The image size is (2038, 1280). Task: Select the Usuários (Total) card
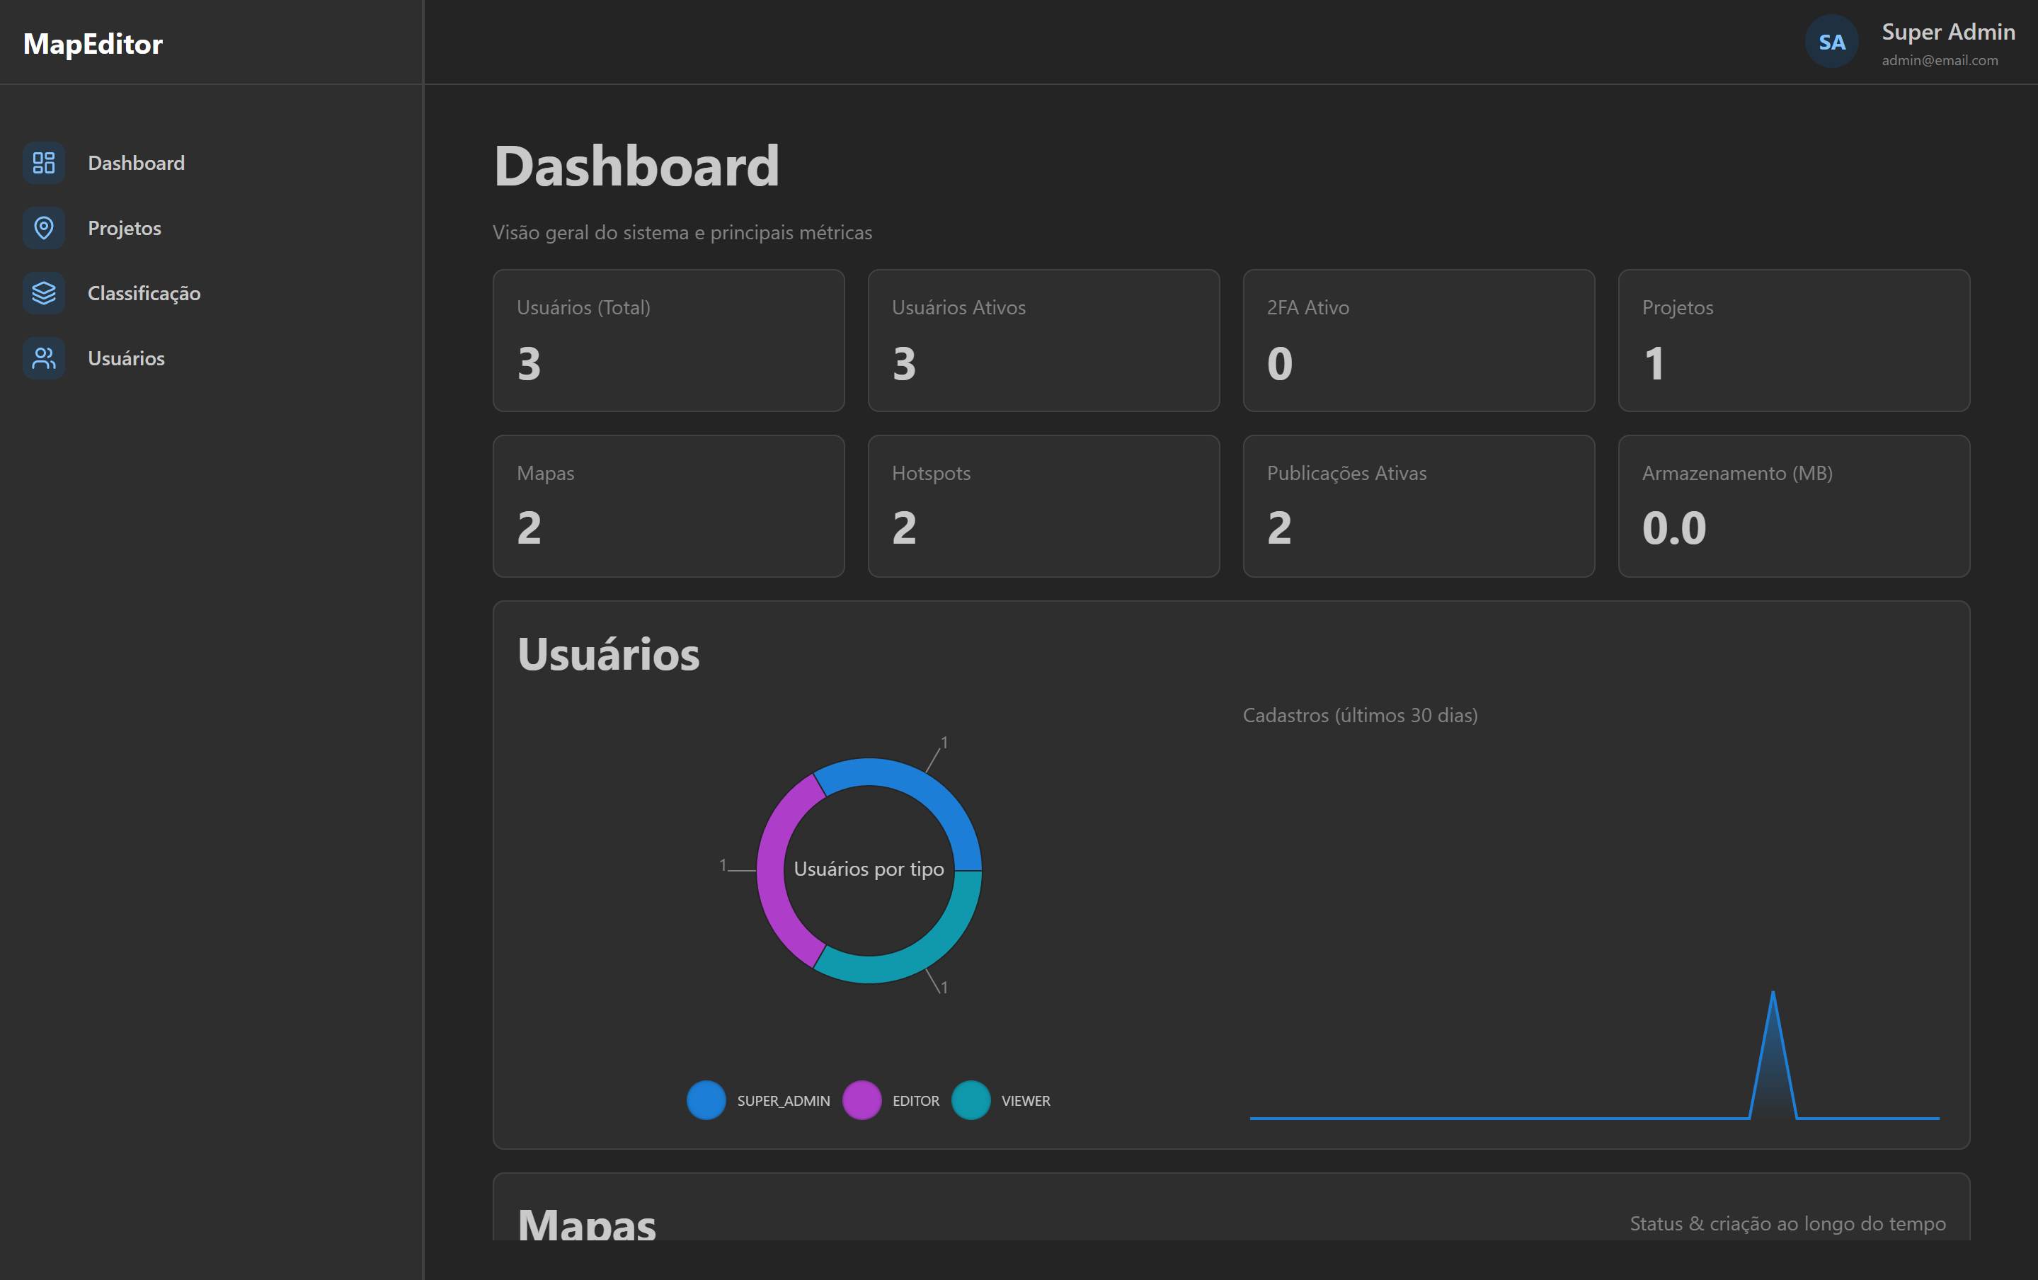[669, 341]
